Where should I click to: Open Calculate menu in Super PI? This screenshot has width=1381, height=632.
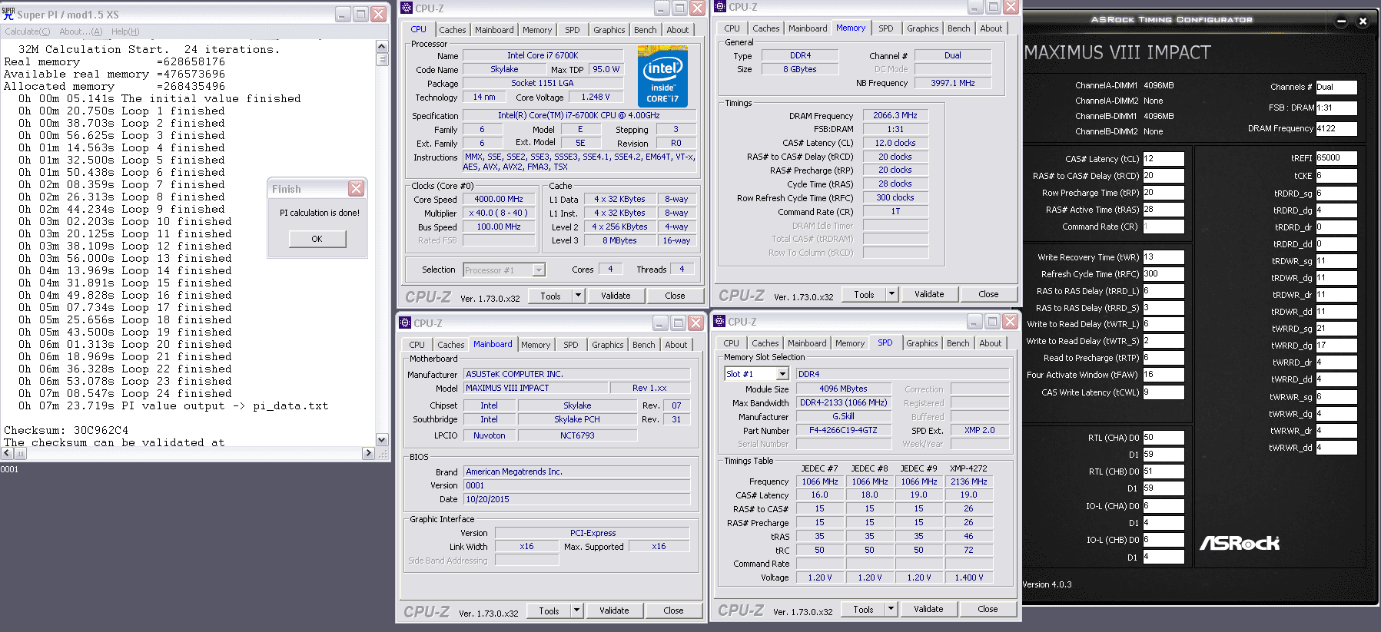coord(28,31)
